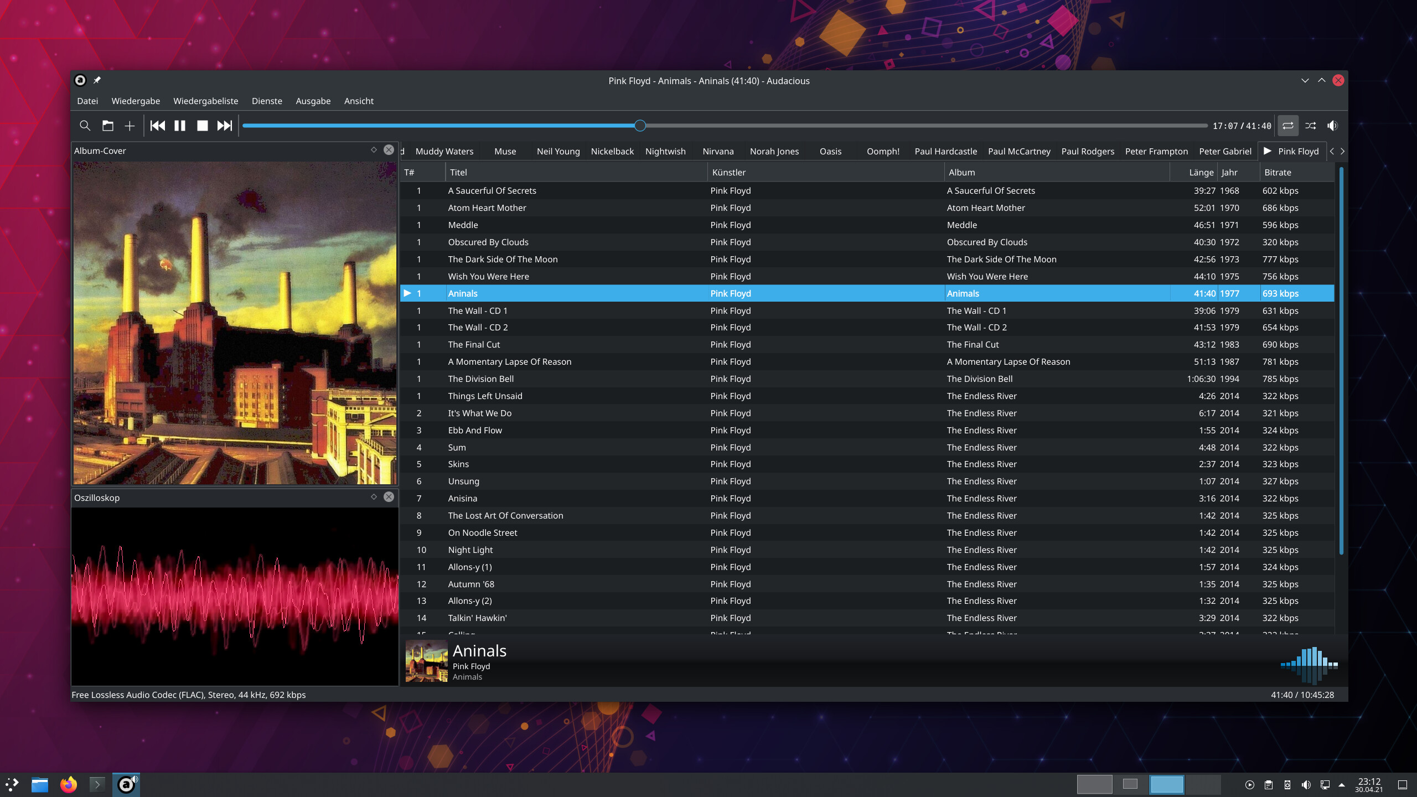Sort by the Jahr column header
The height and width of the screenshot is (797, 1417).
click(x=1238, y=172)
